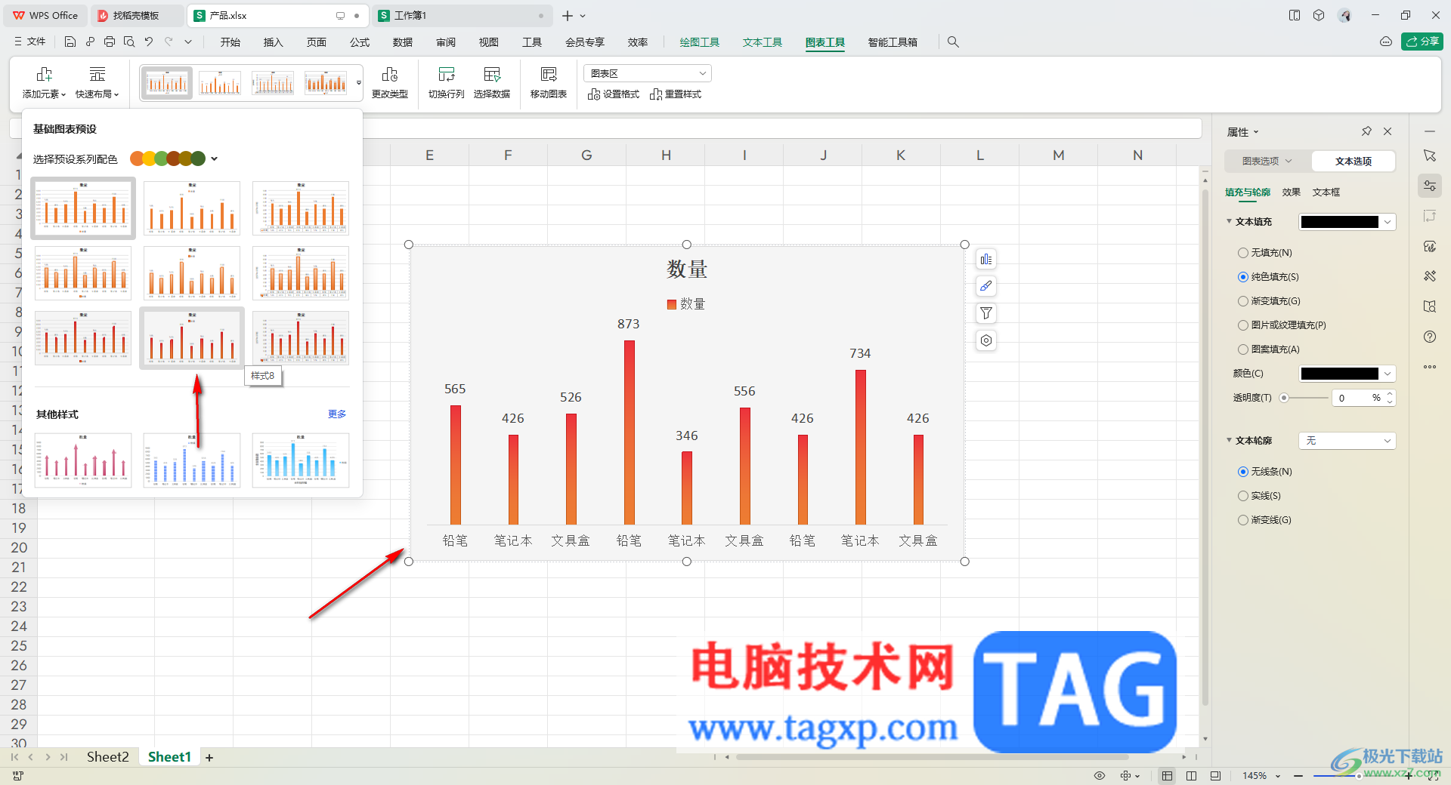The width and height of the screenshot is (1451, 785).
Task: Click the Quick Layout (快速布局) icon
Action: pos(97,74)
